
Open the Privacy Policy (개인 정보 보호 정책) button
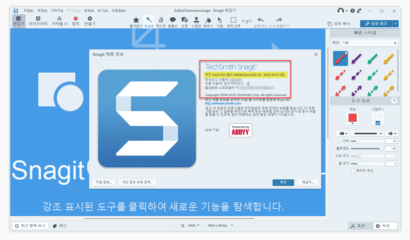[x=137, y=182]
